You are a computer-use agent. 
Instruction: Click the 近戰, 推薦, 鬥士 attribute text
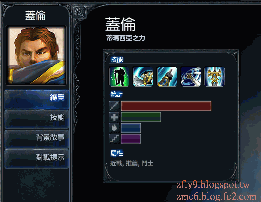pos(132,163)
